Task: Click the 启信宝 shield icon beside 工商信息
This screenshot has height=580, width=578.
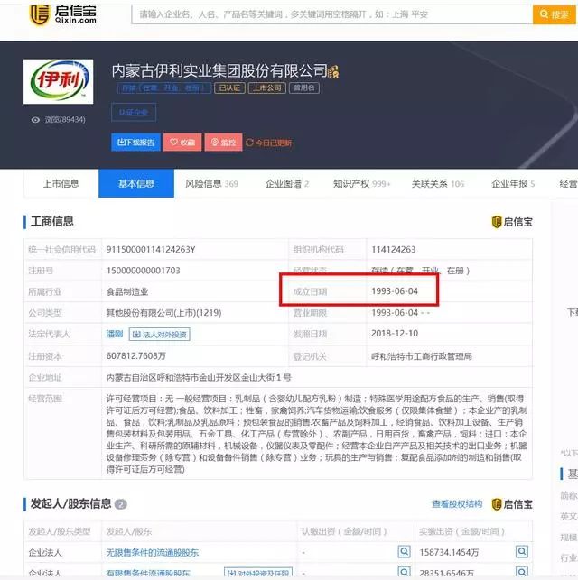Action: click(x=497, y=222)
